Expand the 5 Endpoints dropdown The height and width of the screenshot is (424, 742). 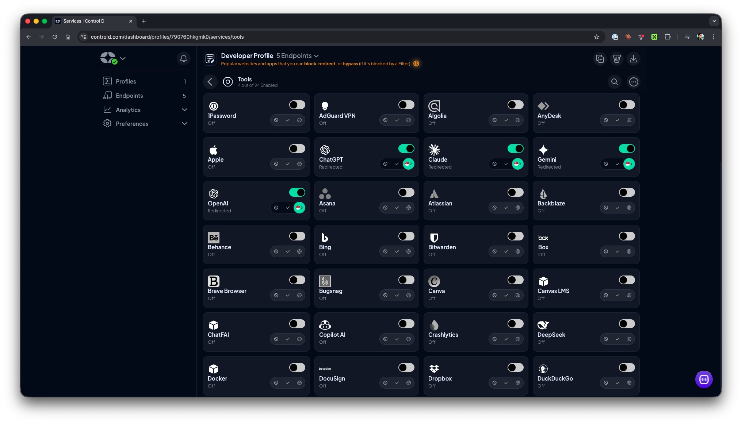coord(298,56)
